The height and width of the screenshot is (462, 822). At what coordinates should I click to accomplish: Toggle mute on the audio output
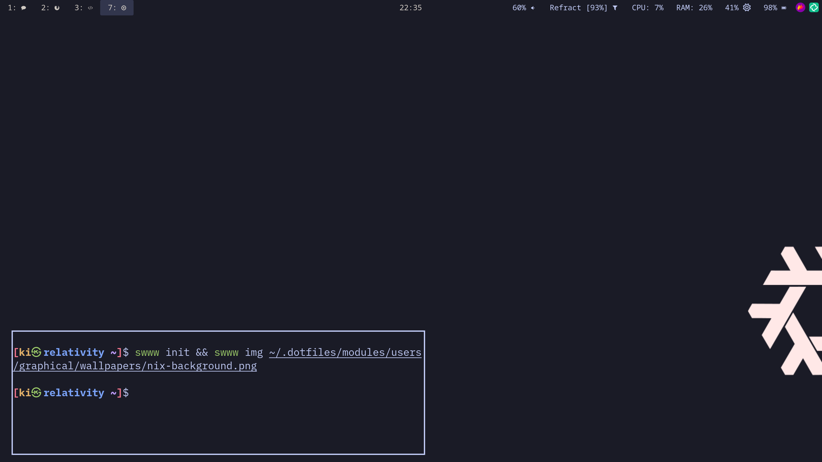(533, 8)
